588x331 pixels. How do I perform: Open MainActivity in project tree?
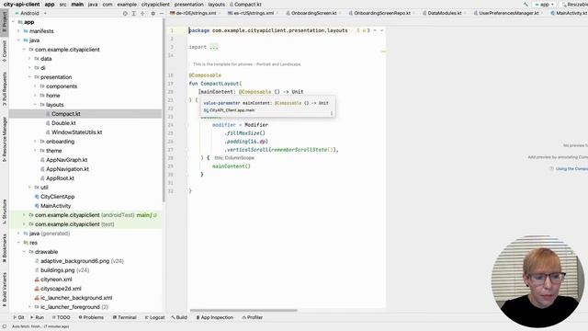(55, 206)
